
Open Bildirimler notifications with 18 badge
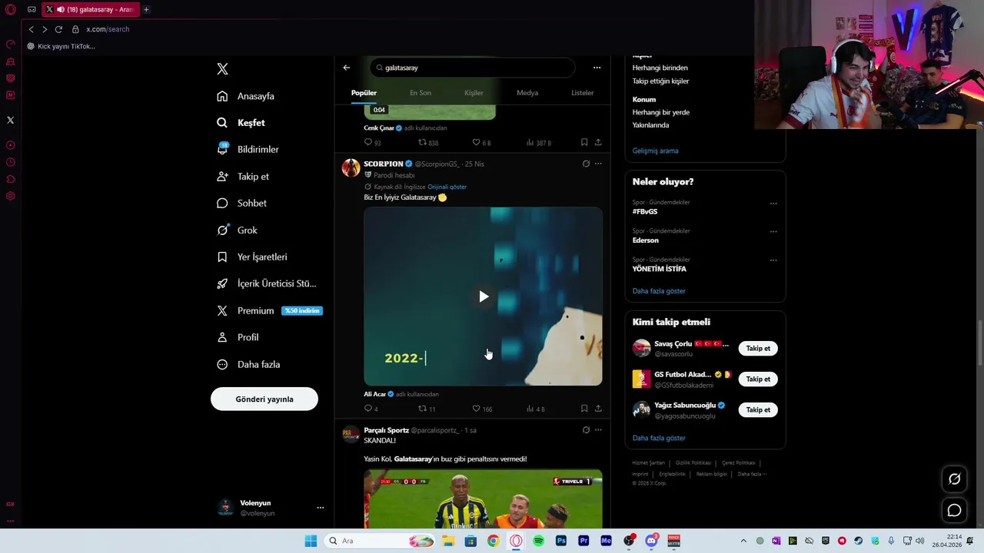[x=248, y=149]
